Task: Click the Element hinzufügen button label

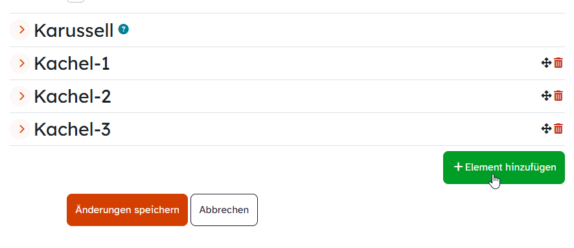Action: pos(511,167)
